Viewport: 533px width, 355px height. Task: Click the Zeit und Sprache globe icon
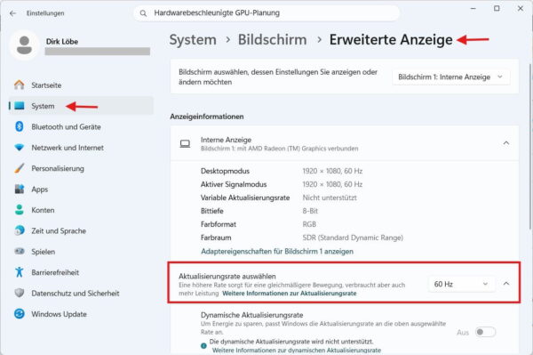[x=20, y=230]
